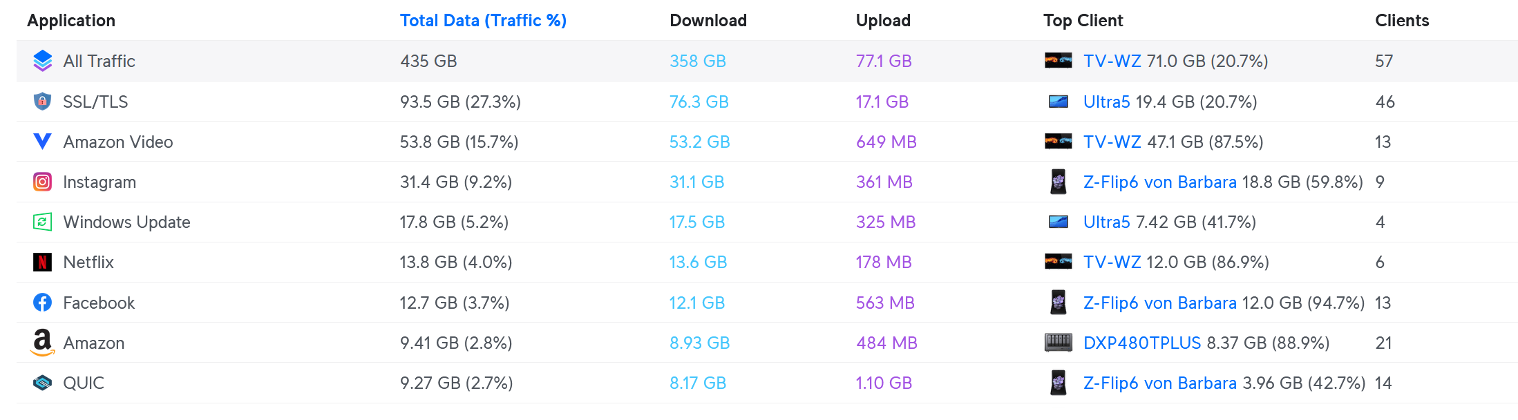Open TV-WZ client in All Traffic row
This screenshot has width=1518, height=420.
(1112, 61)
